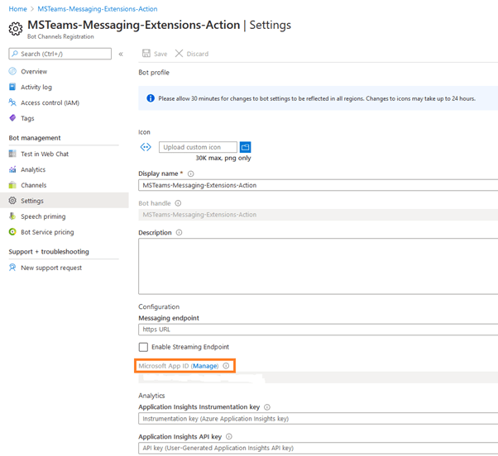Click the Display name input field
The width and height of the screenshot is (498, 456).
[318, 186]
